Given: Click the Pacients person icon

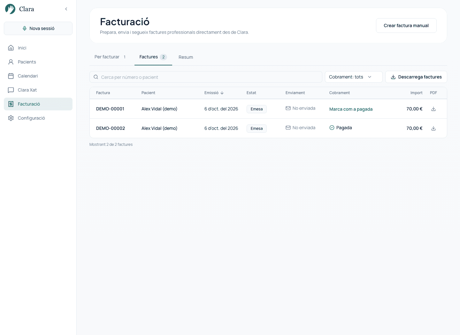Looking at the screenshot, I should pos(11,62).
